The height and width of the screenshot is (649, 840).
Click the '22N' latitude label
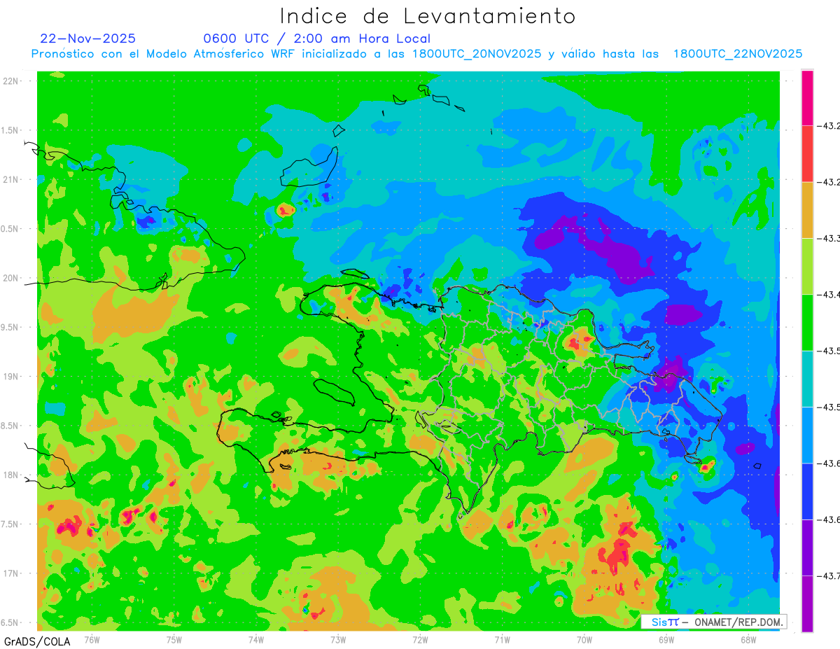click(11, 81)
